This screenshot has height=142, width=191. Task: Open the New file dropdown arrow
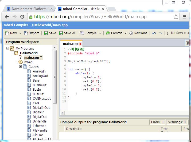pyautogui.click(x=19, y=33)
